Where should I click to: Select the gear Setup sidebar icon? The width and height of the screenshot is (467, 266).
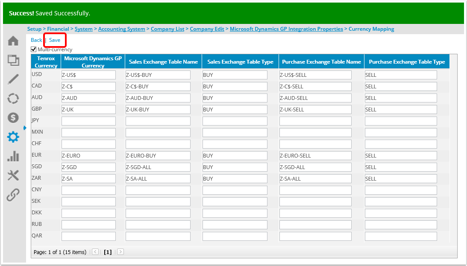tap(13, 137)
